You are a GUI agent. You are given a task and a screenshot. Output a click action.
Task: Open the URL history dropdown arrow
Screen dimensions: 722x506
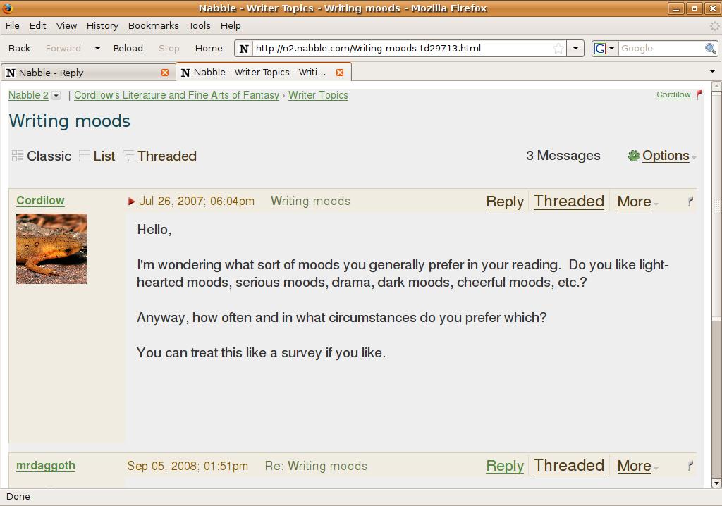575,49
